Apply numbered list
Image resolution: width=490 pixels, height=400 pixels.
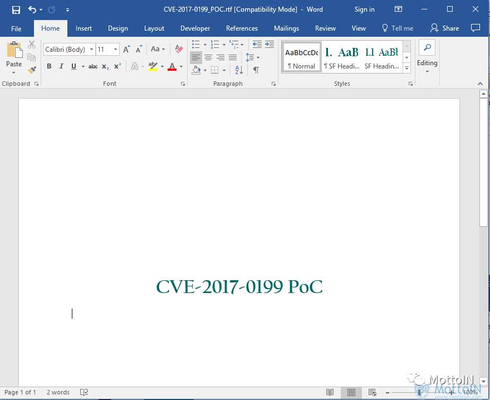point(215,45)
